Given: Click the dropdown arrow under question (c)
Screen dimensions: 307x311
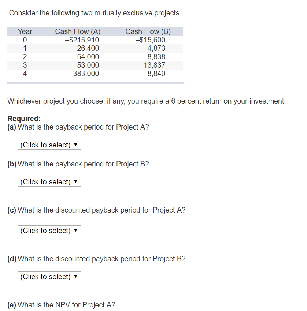Looking at the screenshot, I should 76,230.
